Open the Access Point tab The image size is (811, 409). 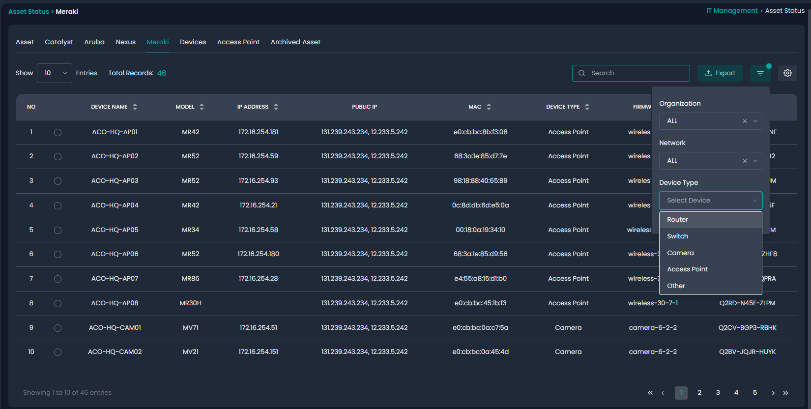click(x=238, y=42)
